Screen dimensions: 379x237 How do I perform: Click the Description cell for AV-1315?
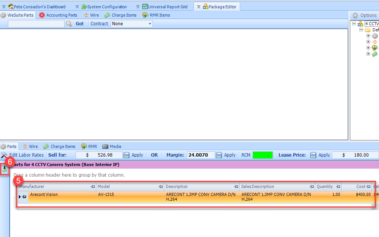click(202, 197)
